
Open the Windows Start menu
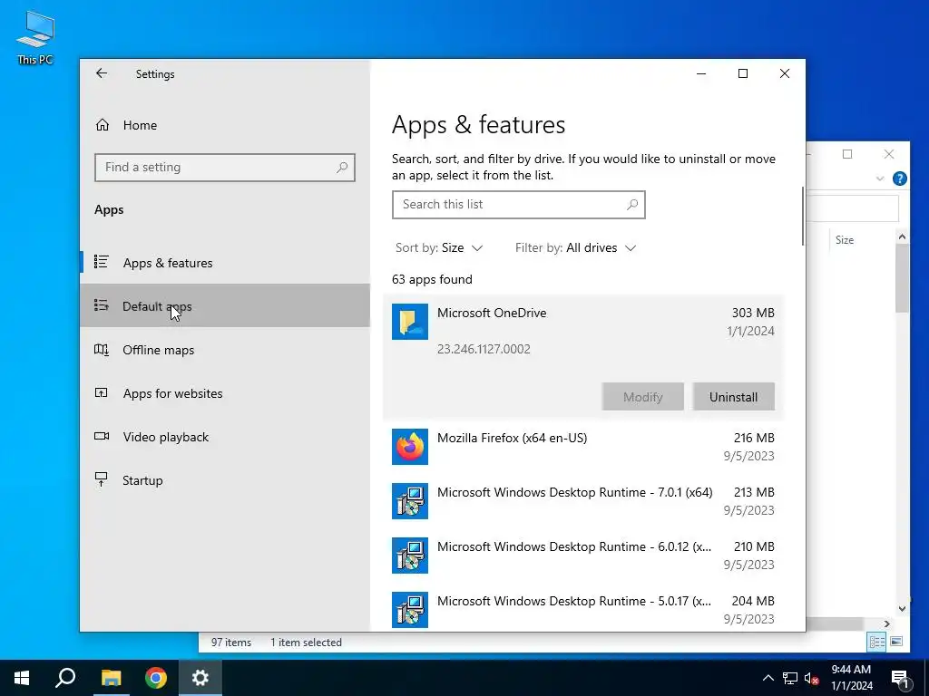tap(22, 678)
